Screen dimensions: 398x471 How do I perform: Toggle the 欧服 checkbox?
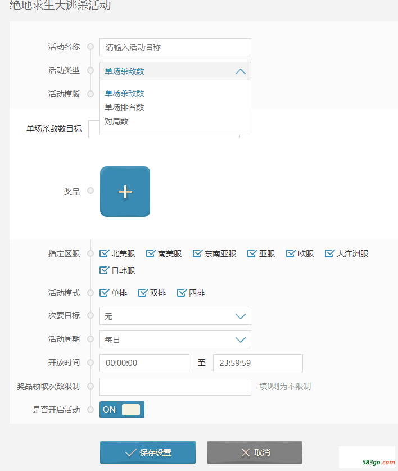pyautogui.click(x=291, y=253)
